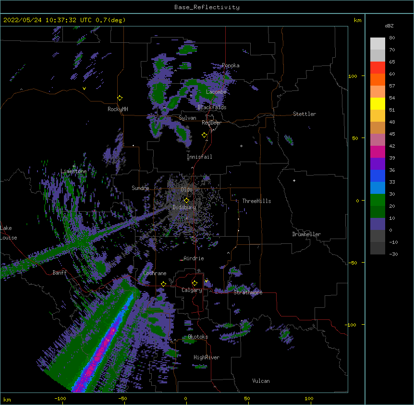Click the timestamp 2022/05/24 10:37:32 UTC
Screen dimensions: 414x405
(48, 20)
